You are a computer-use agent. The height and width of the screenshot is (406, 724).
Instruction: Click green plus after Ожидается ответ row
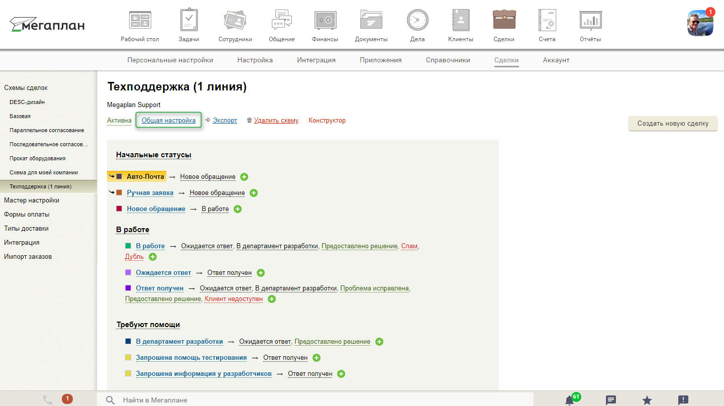point(261,273)
